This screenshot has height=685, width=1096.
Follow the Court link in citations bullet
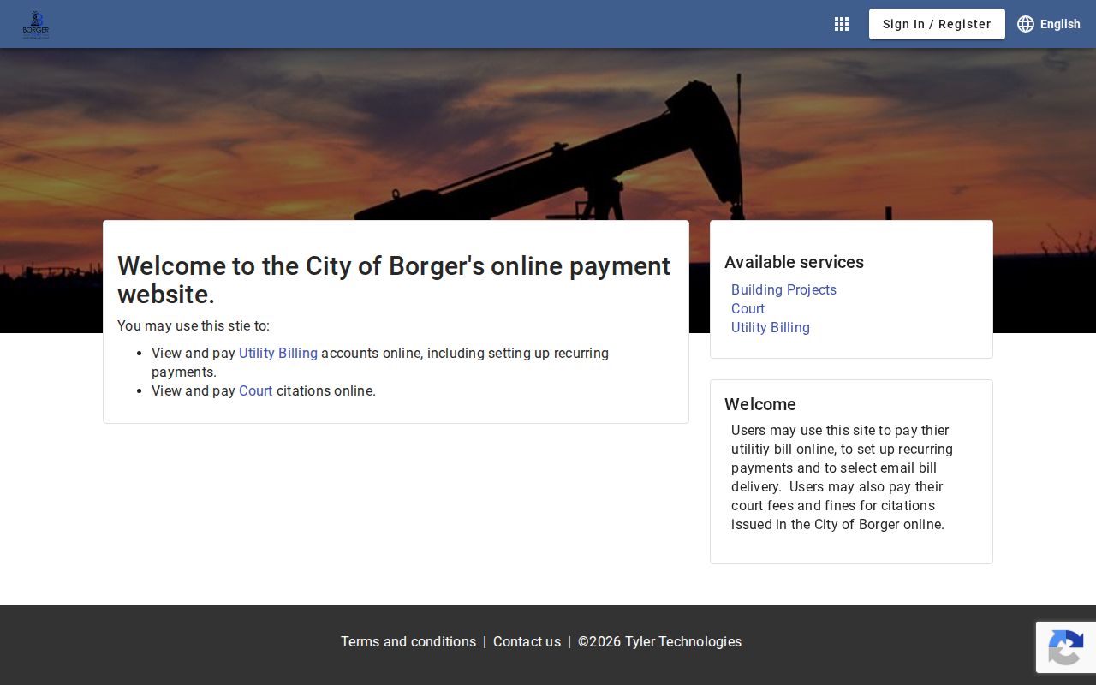(255, 390)
